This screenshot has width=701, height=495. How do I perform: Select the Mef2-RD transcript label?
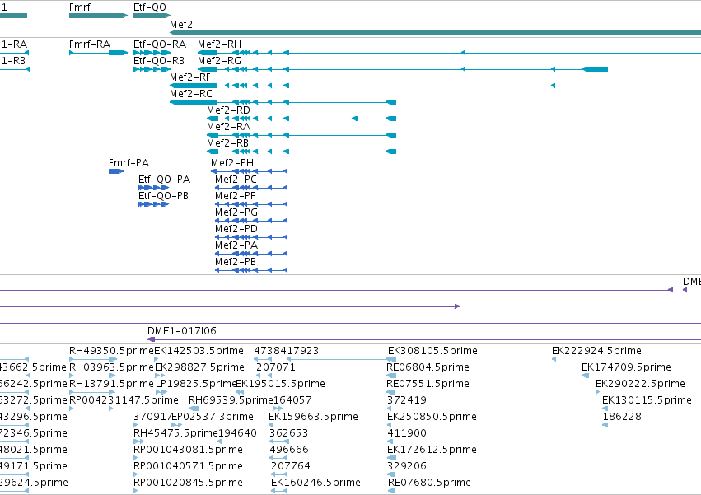point(228,110)
